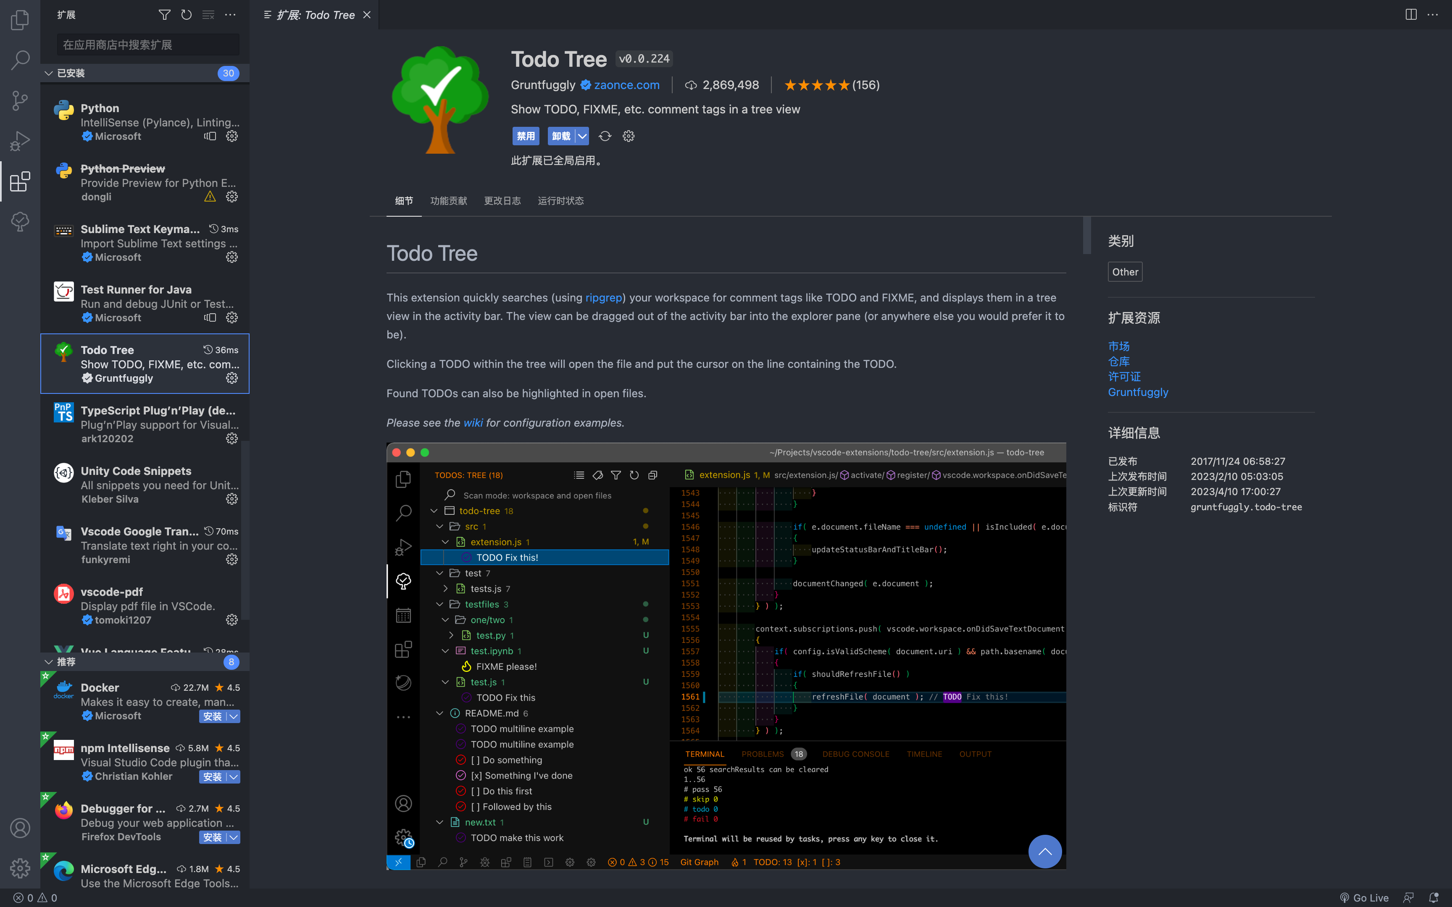Switch to the 功能贡献 tab
Image resolution: width=1452 pixels, height=907 pixels.
tap(448, 201)
